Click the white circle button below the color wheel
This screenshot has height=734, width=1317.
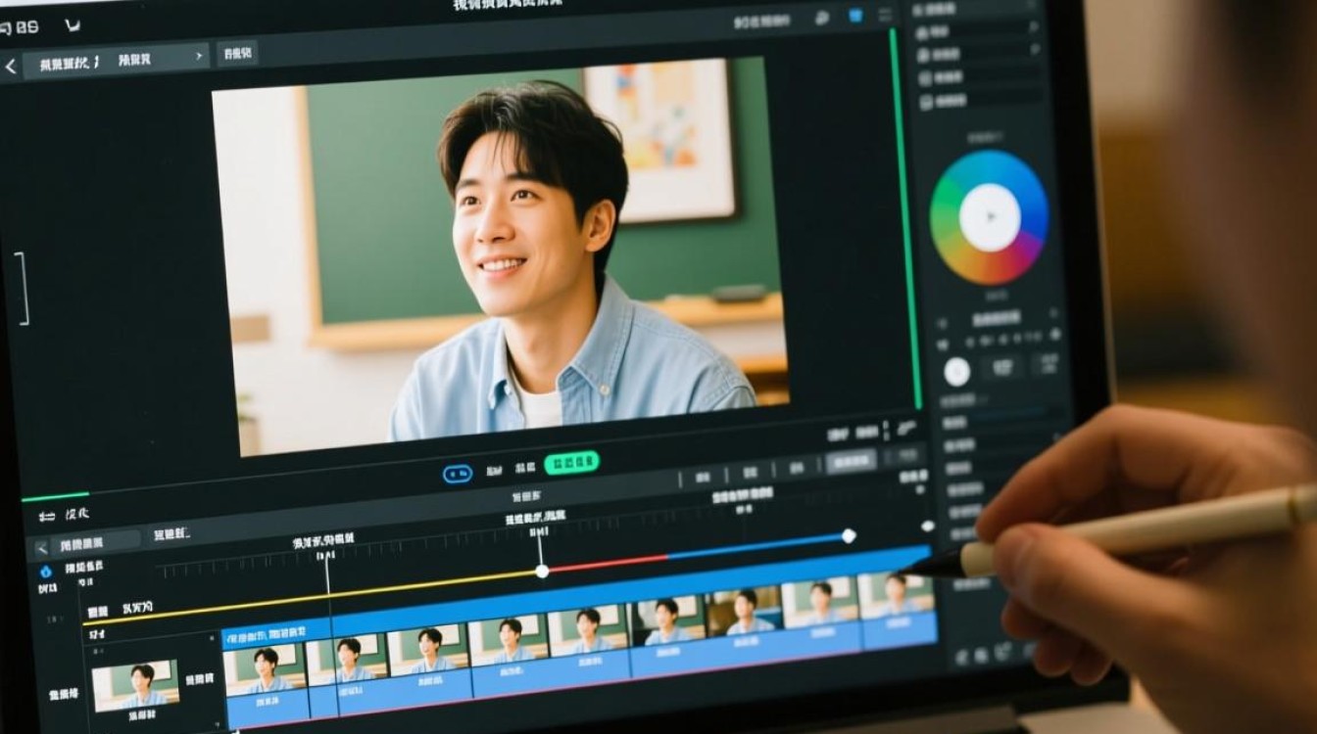(956, 372)
